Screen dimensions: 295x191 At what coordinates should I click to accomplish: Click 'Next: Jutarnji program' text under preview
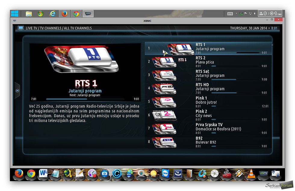[x=85, y=95]
